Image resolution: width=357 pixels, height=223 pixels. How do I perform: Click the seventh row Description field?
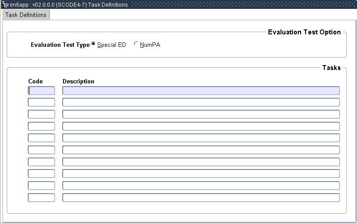click(x=201, y=162)
